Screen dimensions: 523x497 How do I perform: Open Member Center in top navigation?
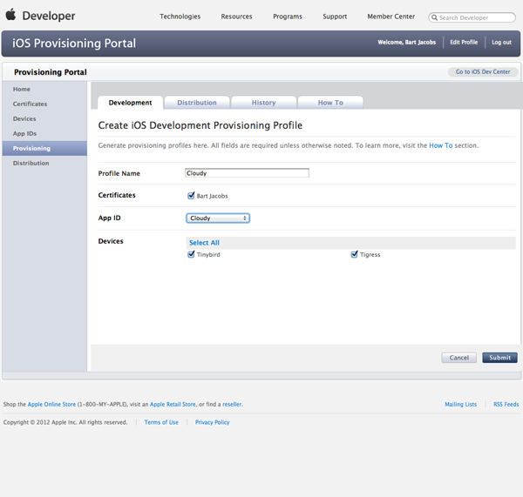tap(391, 17)
